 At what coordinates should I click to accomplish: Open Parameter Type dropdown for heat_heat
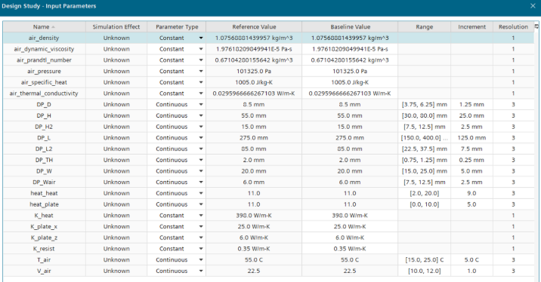pyautogui.click(x=201, y=193)
